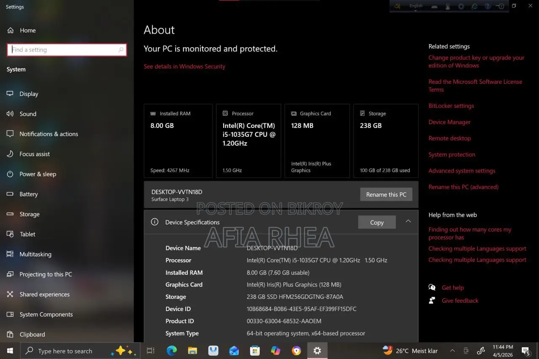
Task: Click the Settings gear on the taskbar
Action: 317,351
